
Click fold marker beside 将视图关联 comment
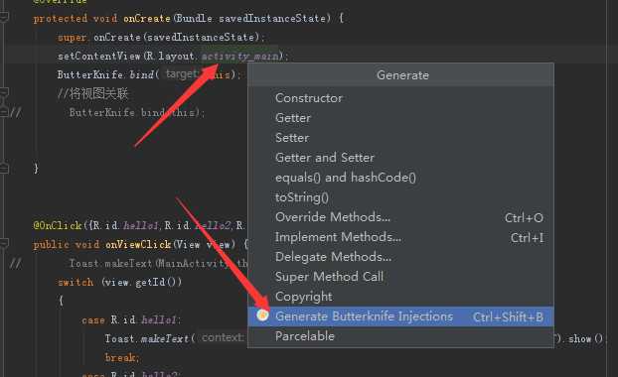tap(4, 93)
